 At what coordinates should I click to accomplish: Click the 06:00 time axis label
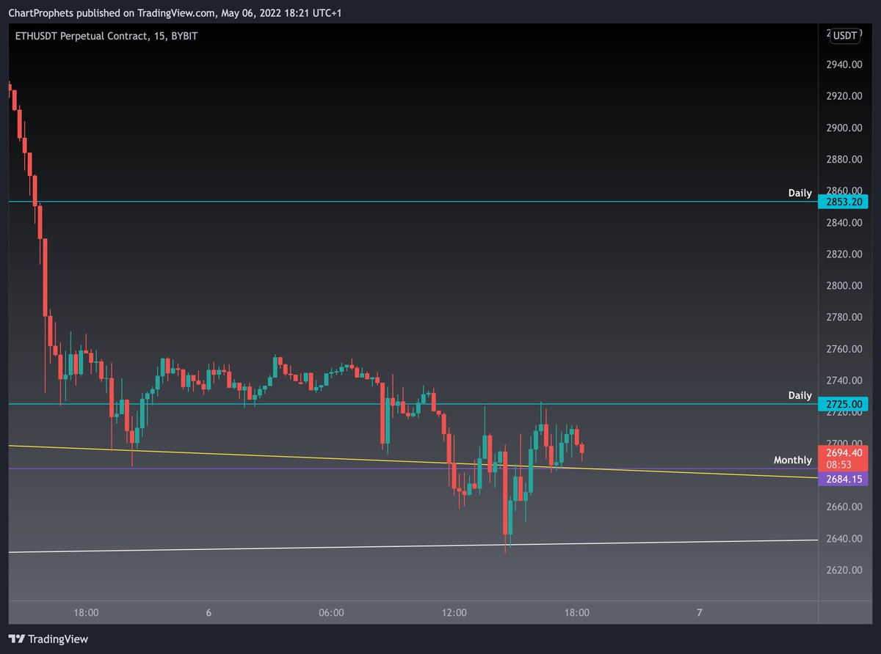click(x=331, y=613)
